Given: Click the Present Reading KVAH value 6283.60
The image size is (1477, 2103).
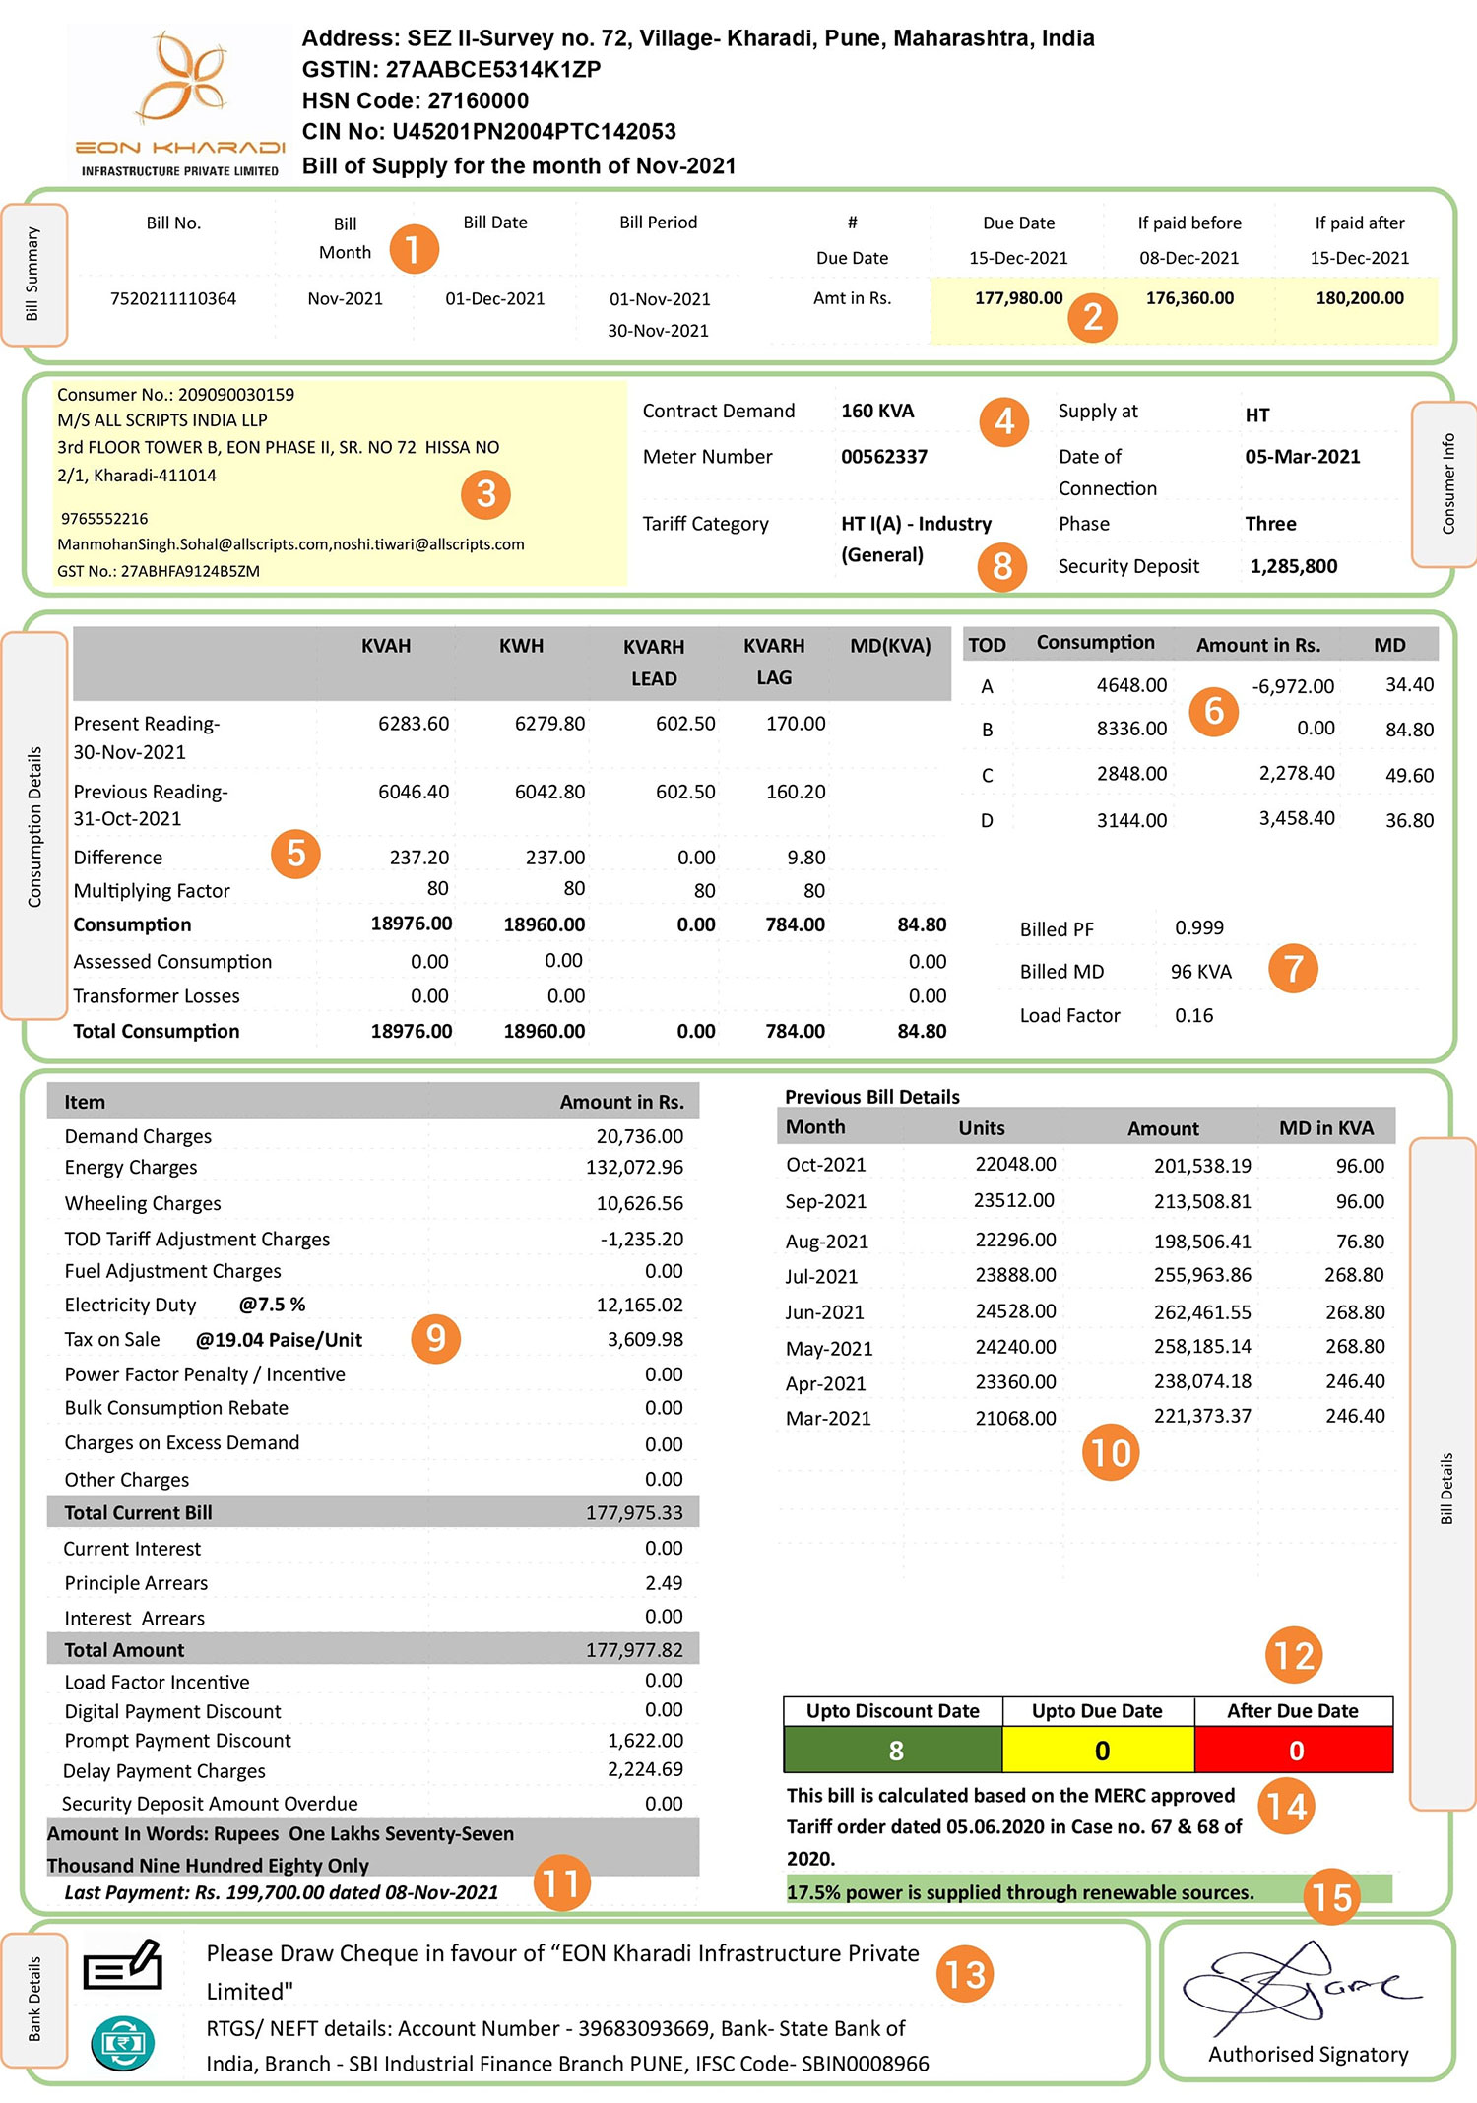Looking at the screenshot, I should (x=414, y=723).
